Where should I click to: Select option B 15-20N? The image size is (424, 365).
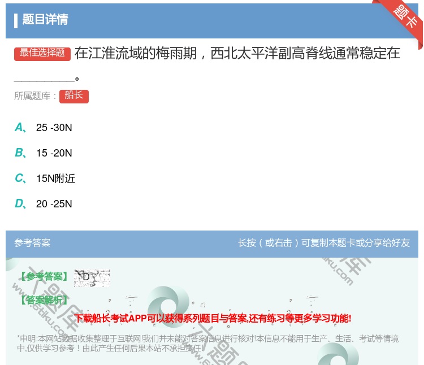(x=44, y=153)
